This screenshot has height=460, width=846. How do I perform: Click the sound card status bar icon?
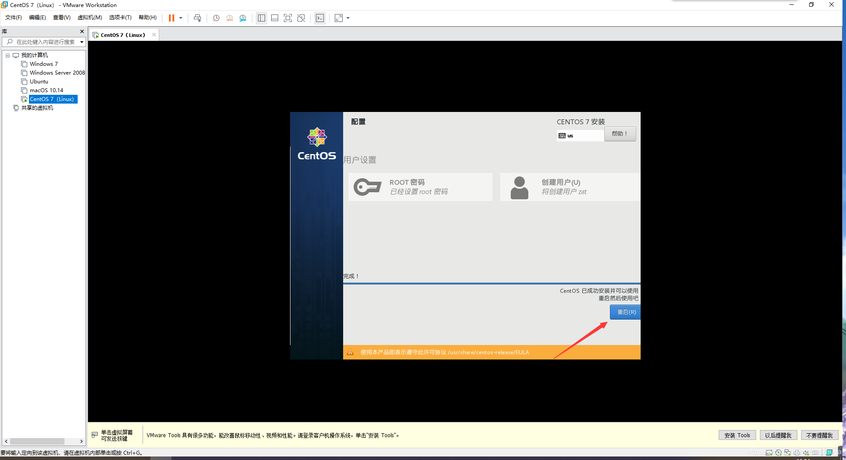(806, 453)
